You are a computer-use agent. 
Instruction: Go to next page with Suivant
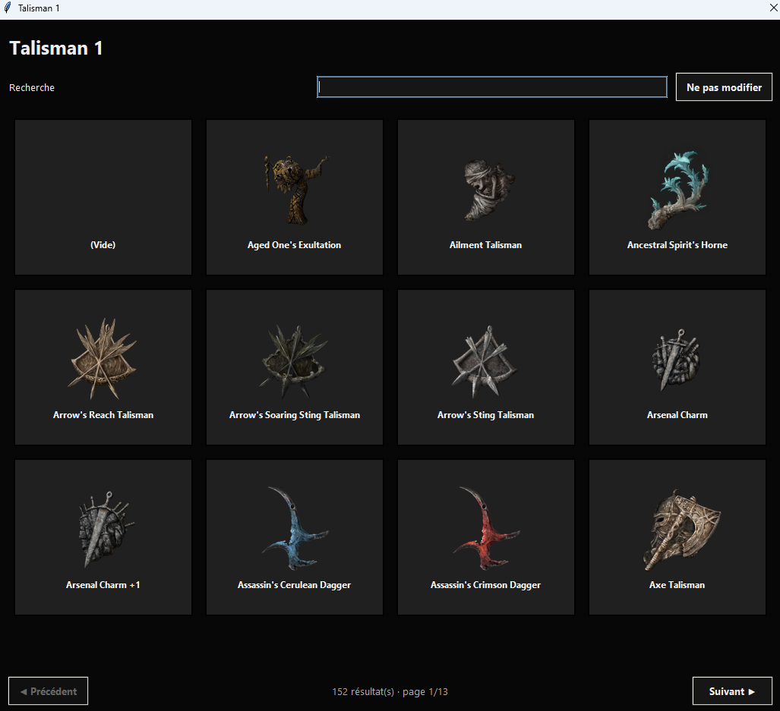[x=732, y=691]
